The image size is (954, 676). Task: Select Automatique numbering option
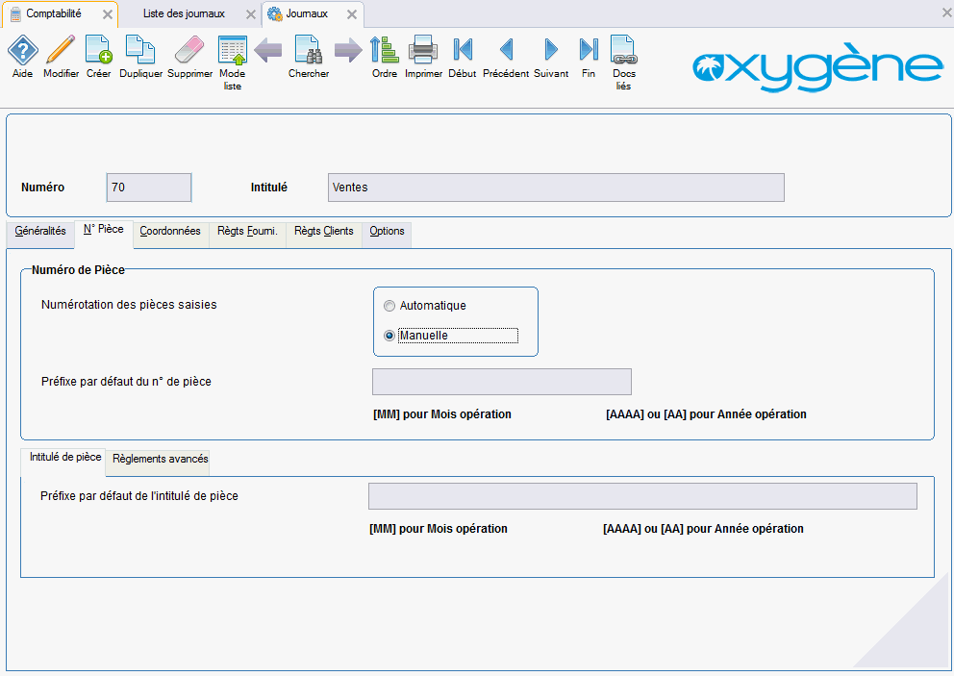[x=389, y=306]
